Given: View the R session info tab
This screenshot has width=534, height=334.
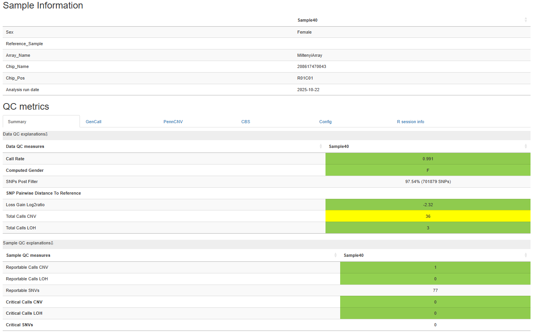Looking at the screenshot, I should point(410,122).
